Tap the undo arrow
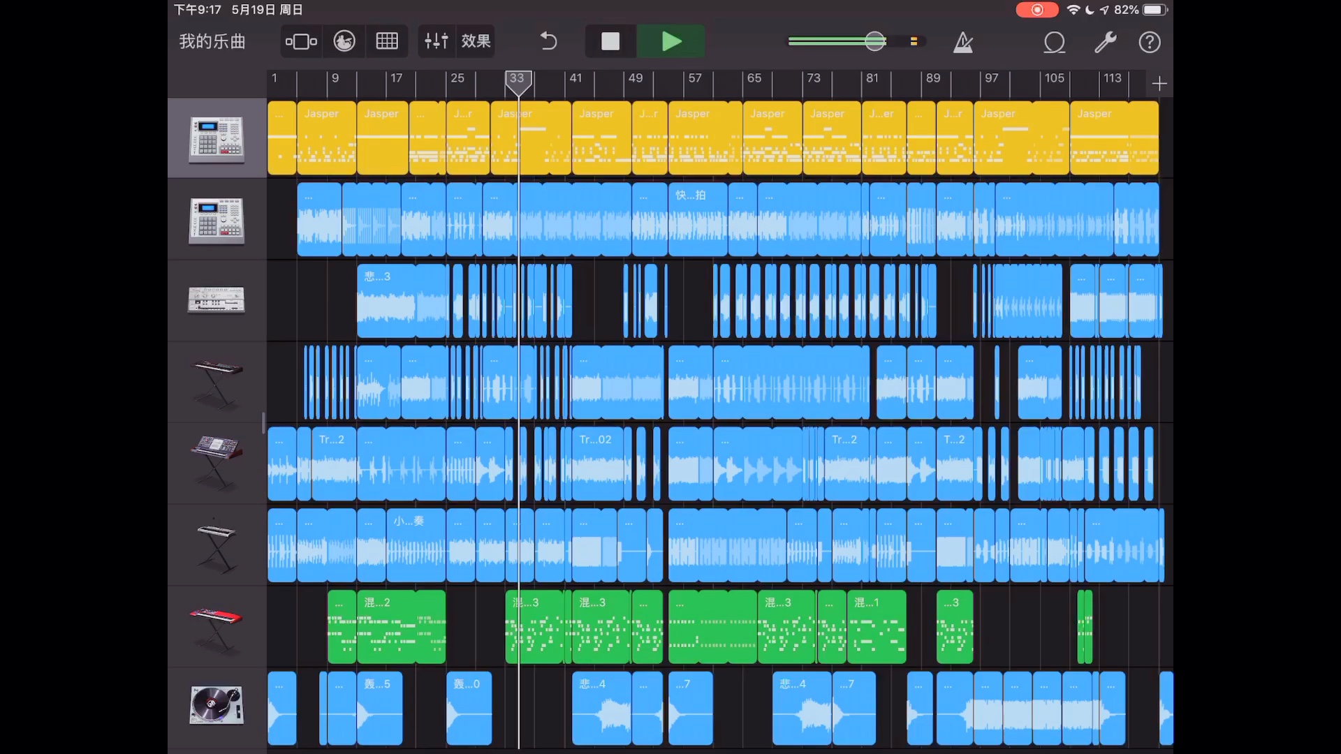This screenshot has height=754, width=1341. [x=549, y=41]
